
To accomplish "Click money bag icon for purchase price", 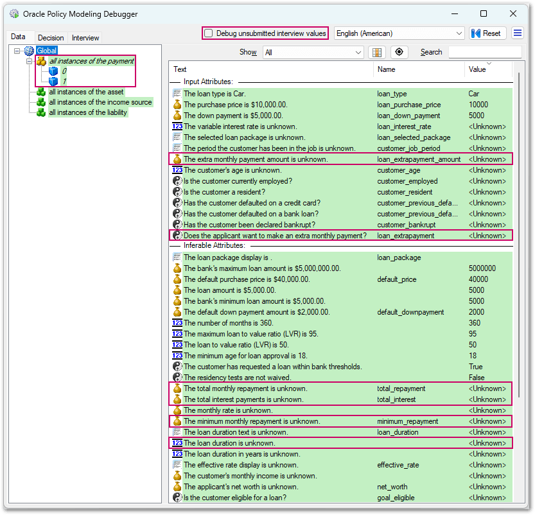I will coord(177,105).
